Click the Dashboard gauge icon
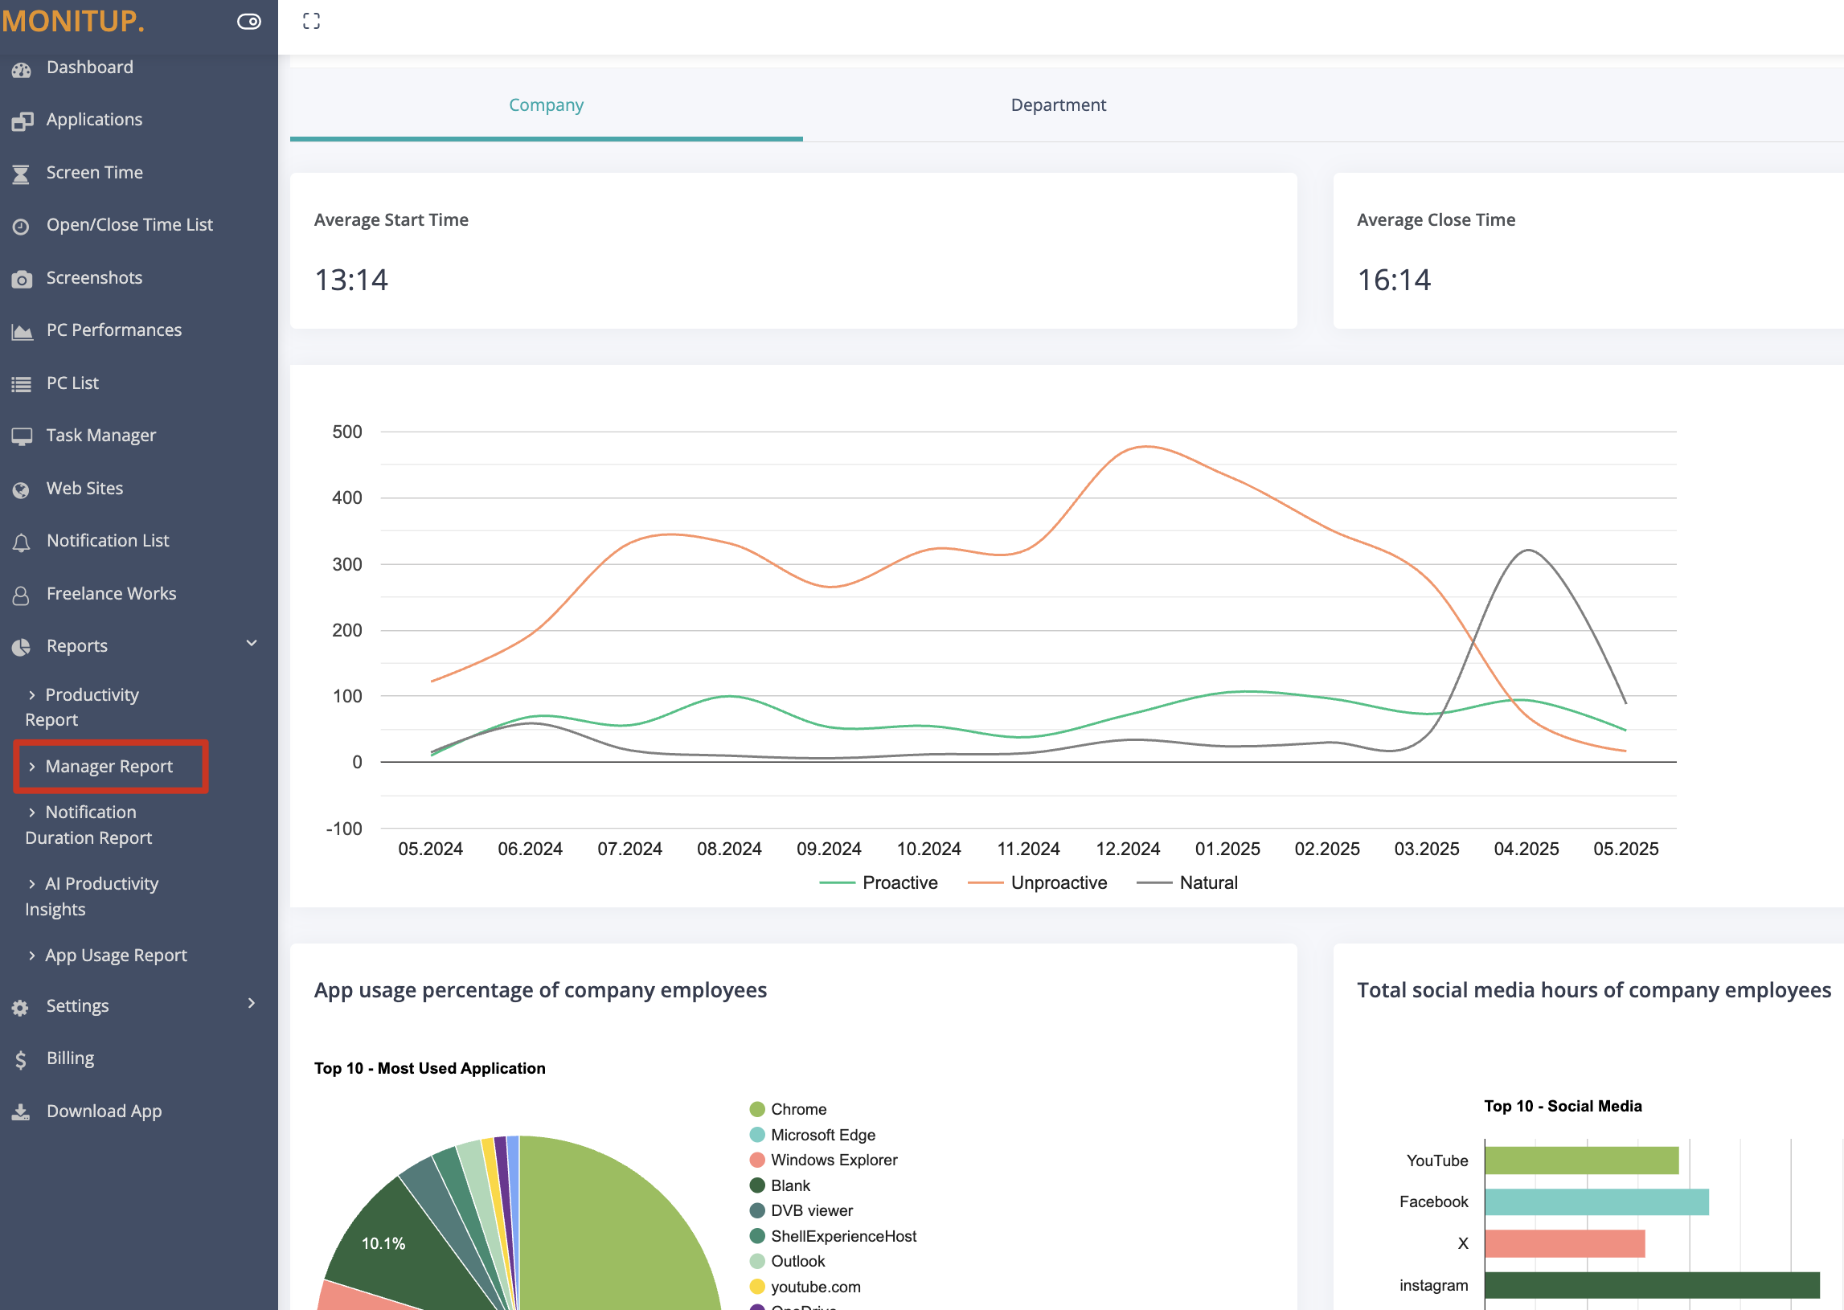Viewport: 1844px width, 1310px height. pos(22,69)
